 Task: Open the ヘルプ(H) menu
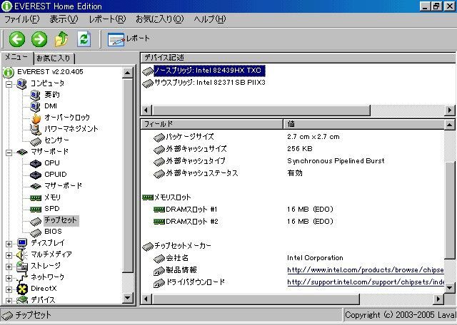coord(210,19)
